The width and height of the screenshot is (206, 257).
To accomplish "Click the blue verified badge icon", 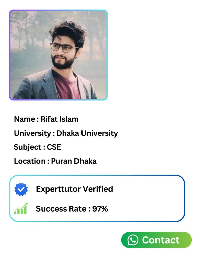I will [21, 189].
